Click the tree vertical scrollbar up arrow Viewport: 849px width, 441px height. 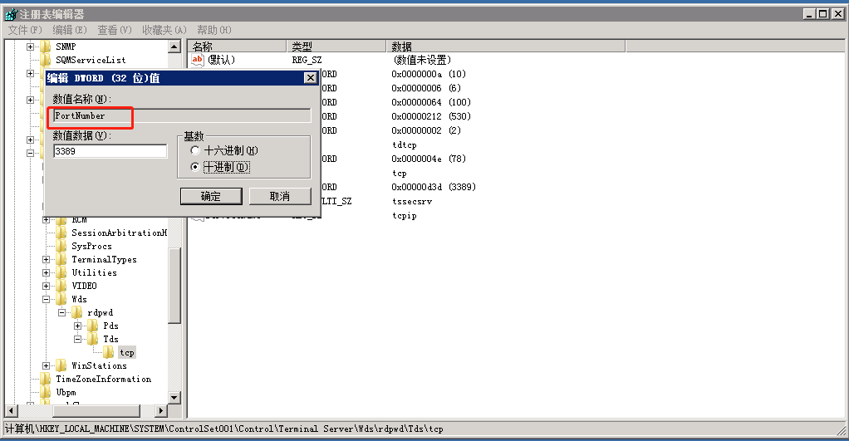[x=174, y=47]
